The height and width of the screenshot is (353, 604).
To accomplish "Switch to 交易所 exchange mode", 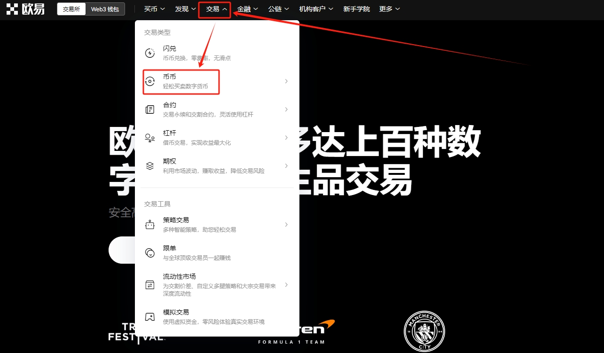I will point(71,9).
